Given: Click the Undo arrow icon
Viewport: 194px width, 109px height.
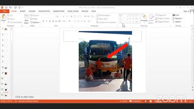Looking at the screenshot, I should 10,8.
